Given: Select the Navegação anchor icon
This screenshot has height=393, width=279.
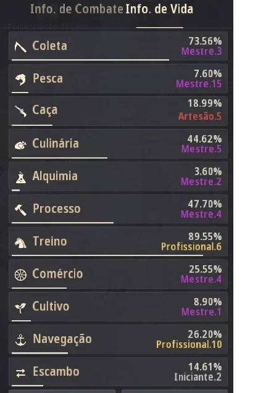Looking at the screenshot, I should pyautogui.click(x=20, y=341).
